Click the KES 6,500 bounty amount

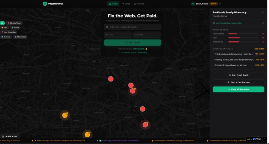click(260, 59)
